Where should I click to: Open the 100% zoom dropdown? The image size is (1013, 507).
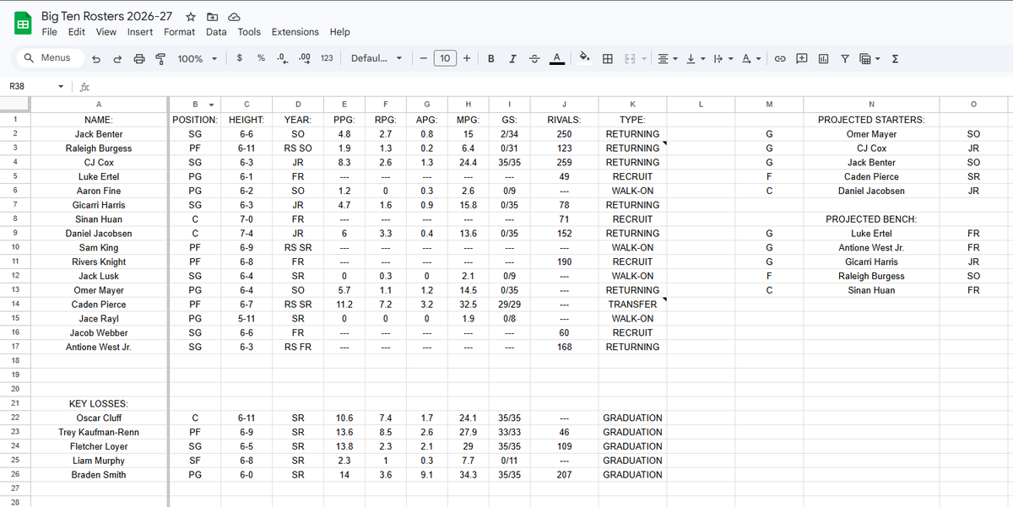(198, 59)
